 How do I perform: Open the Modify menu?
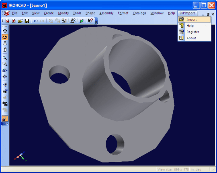tap(63, 13)
